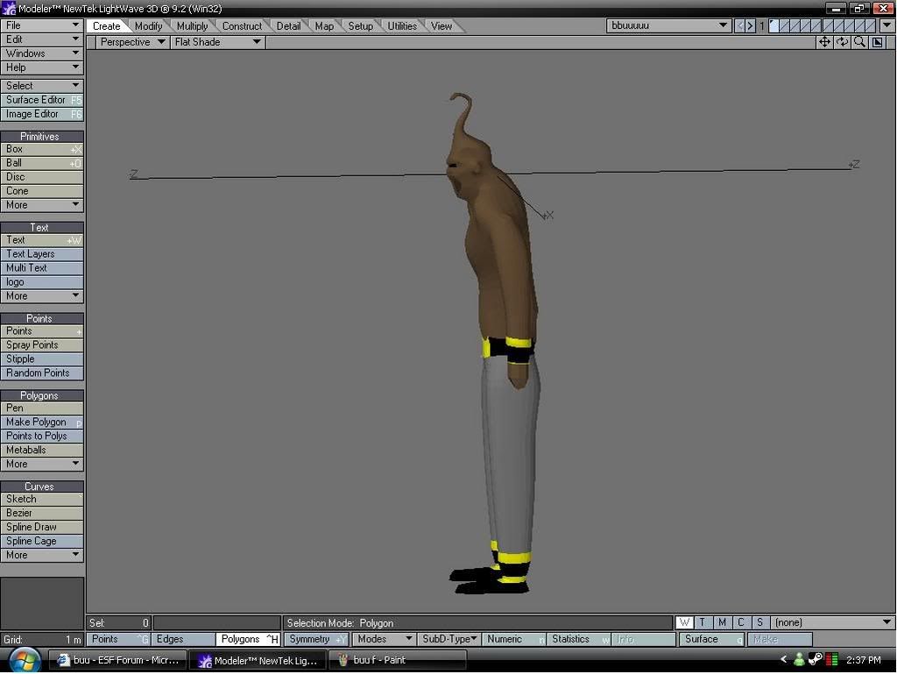
Task: Open SubD-Type dropdown
Action: point(449,639)
